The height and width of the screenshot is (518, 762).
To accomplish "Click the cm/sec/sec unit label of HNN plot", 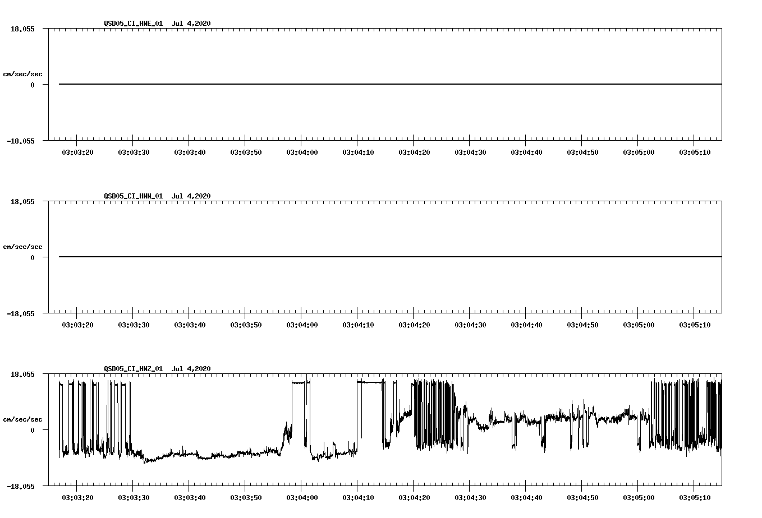I will pos(22,247).
